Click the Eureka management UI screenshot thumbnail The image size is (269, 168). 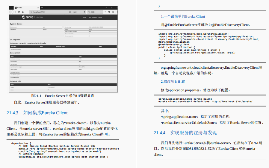click(x=63, y=49)
